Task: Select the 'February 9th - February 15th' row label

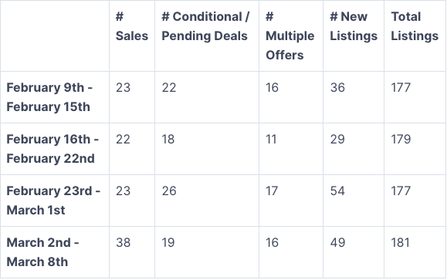Action: (x=49, y=97)
